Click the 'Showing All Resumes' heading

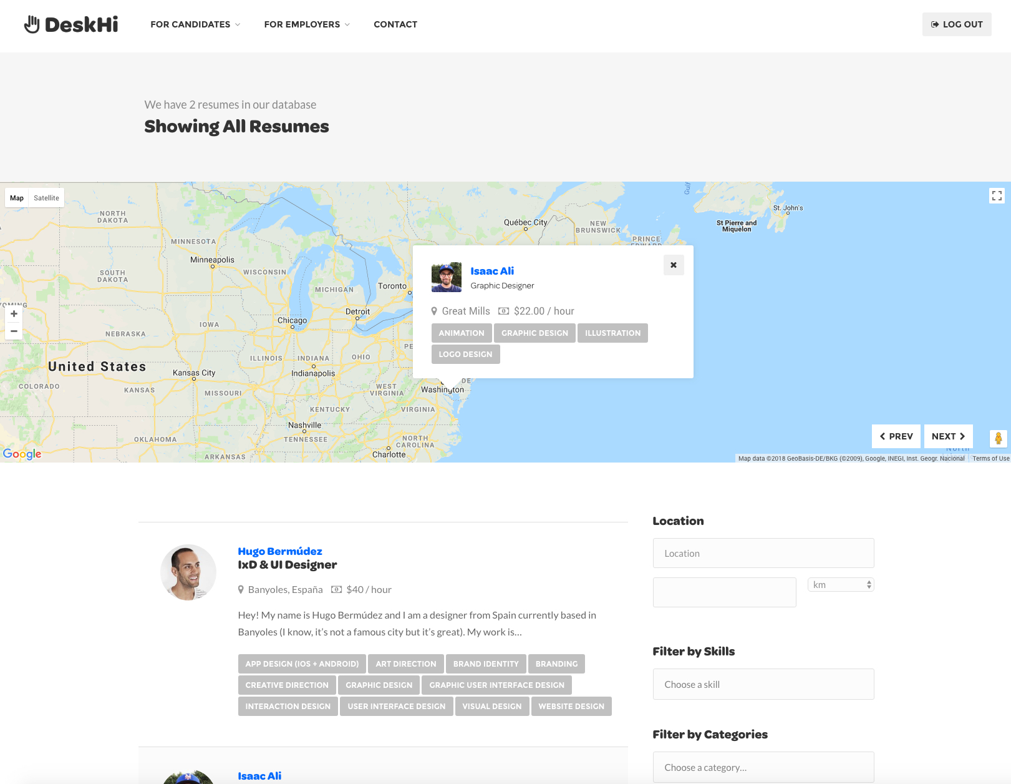[x=236, y=127]
